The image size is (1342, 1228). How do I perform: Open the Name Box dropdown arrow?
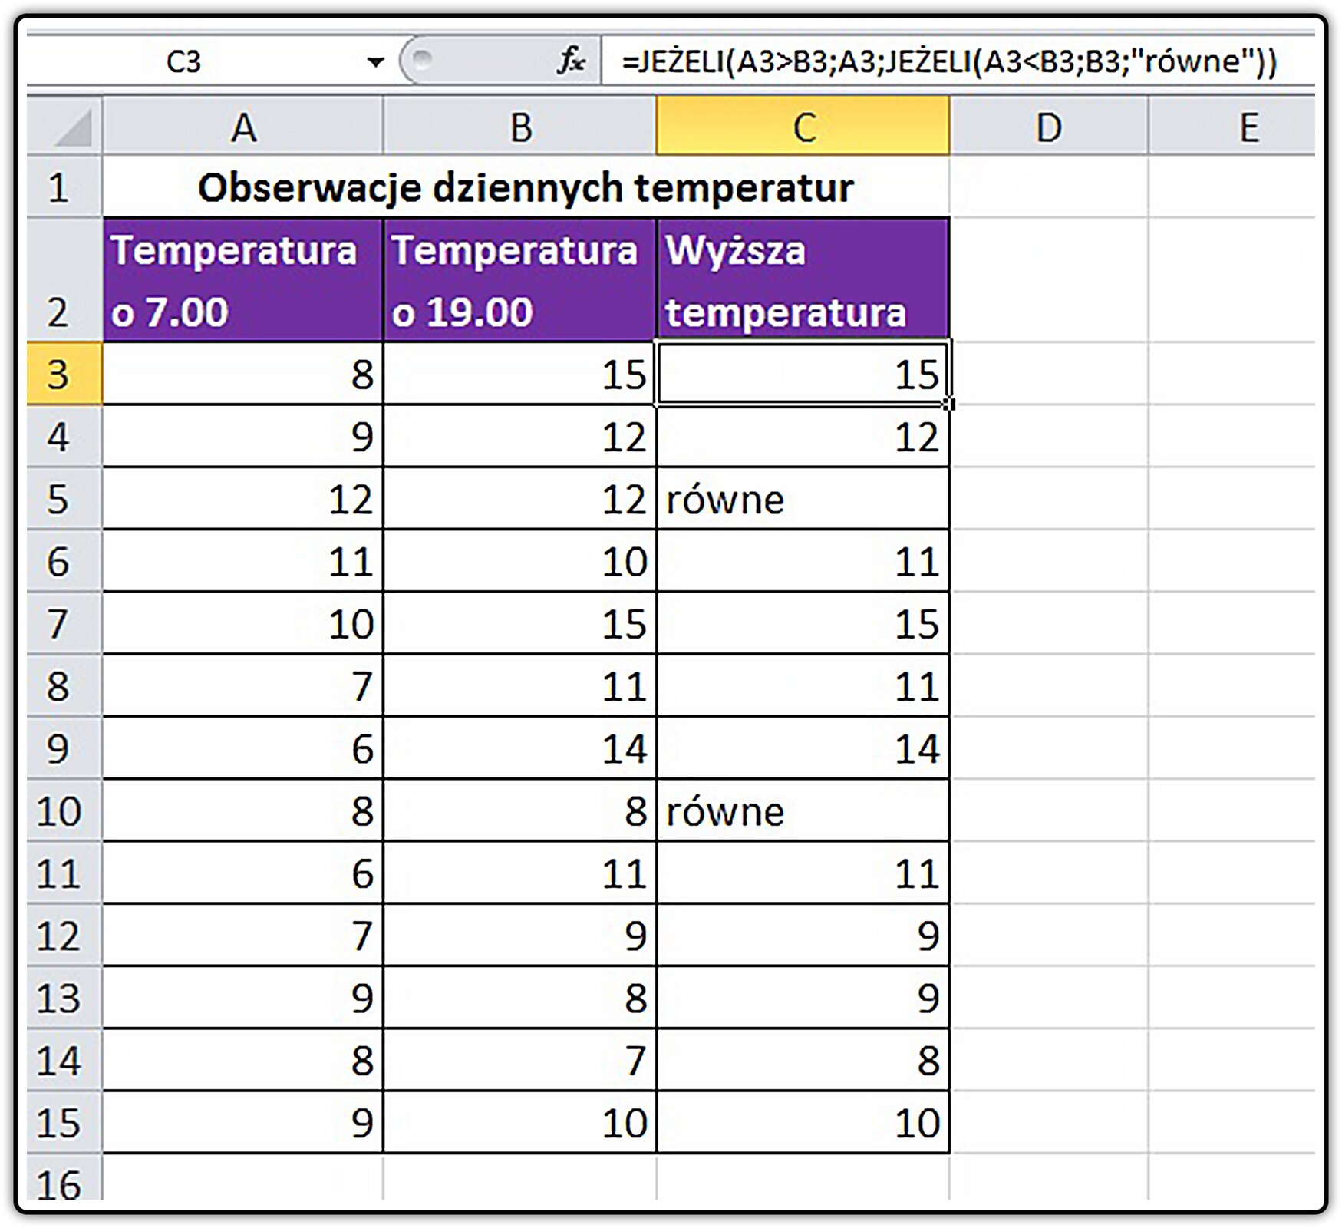(x=375, y=61)
